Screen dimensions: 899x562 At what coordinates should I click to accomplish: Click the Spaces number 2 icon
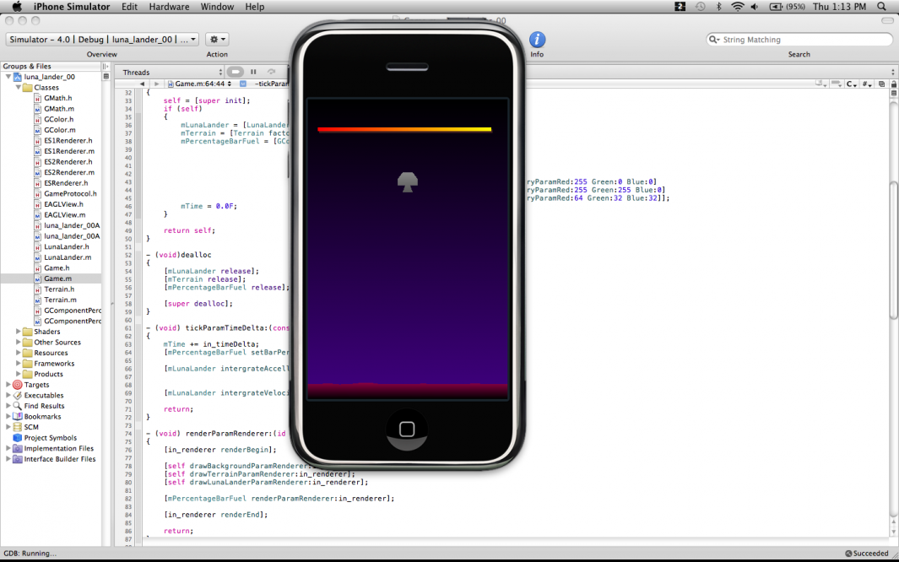point(680,7)
